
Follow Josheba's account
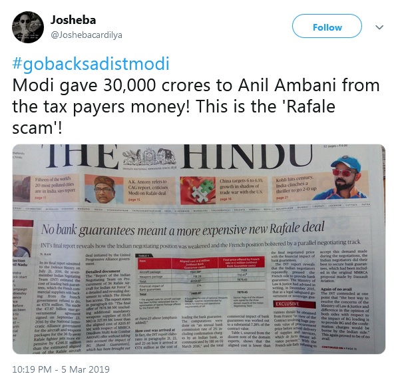pos(327,26)
